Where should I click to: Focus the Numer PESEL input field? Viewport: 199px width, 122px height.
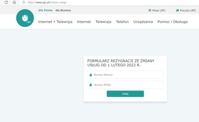tap(125, 85)
